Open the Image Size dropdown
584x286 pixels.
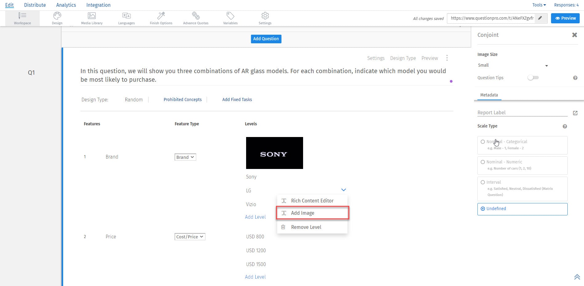tap(513, 65)
